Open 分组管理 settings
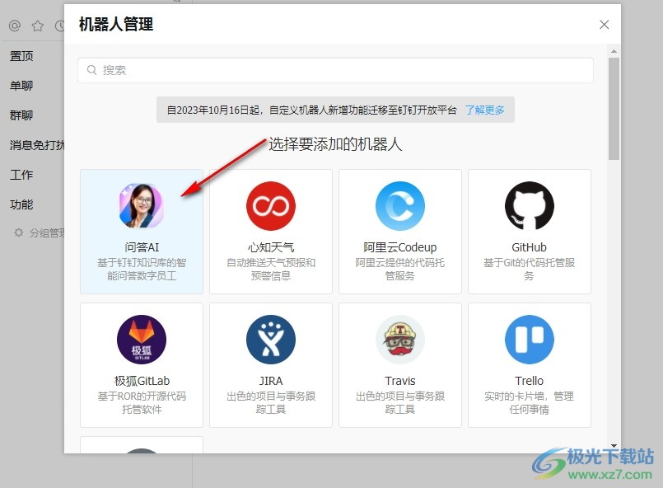The image size is (663, 488). (x=46, y=232)
